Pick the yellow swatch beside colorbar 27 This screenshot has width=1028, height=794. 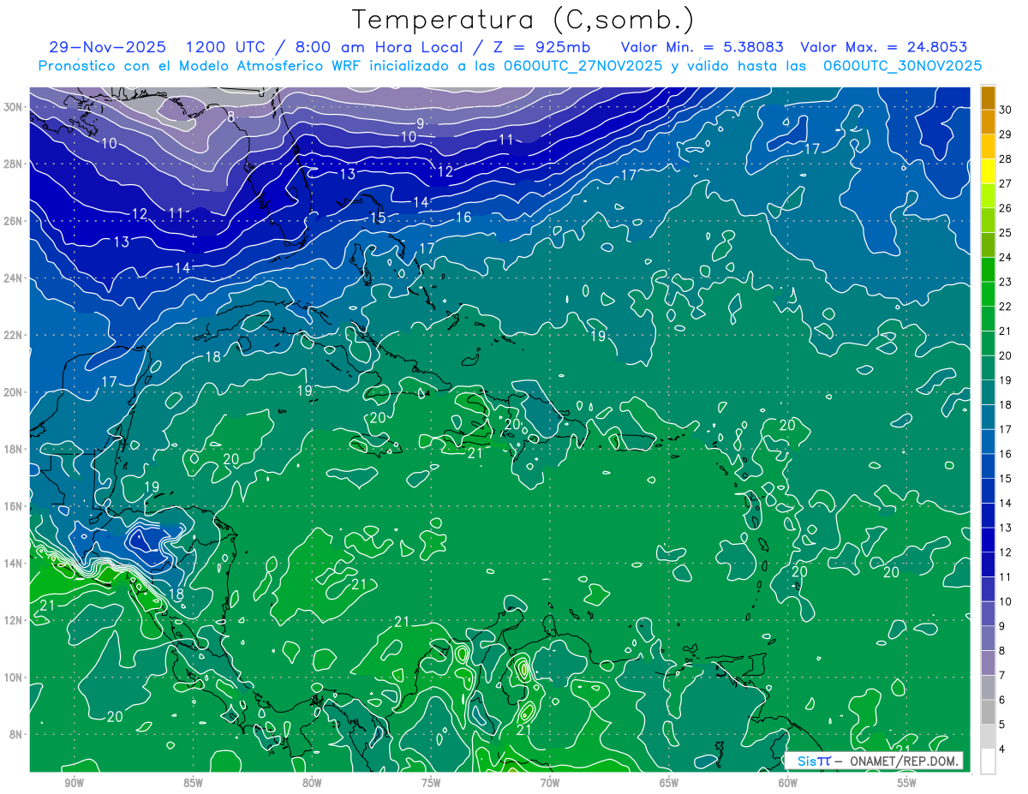[x=988, y=171]
